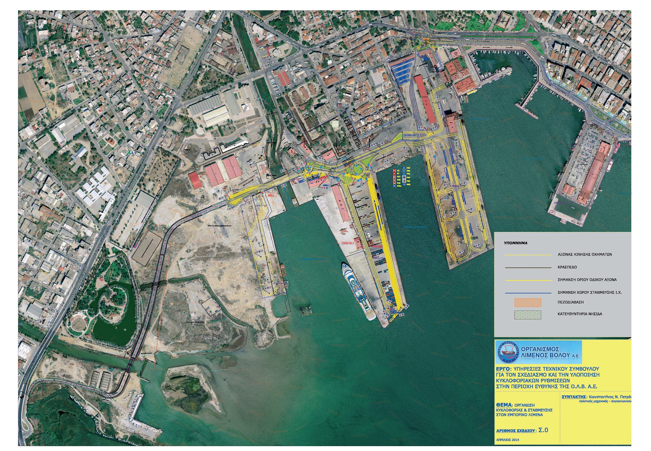The height and width of the screenshot is (451, 651).
Task: Click the ΕΡΓΟ underlined label
Action: [503, 369]
